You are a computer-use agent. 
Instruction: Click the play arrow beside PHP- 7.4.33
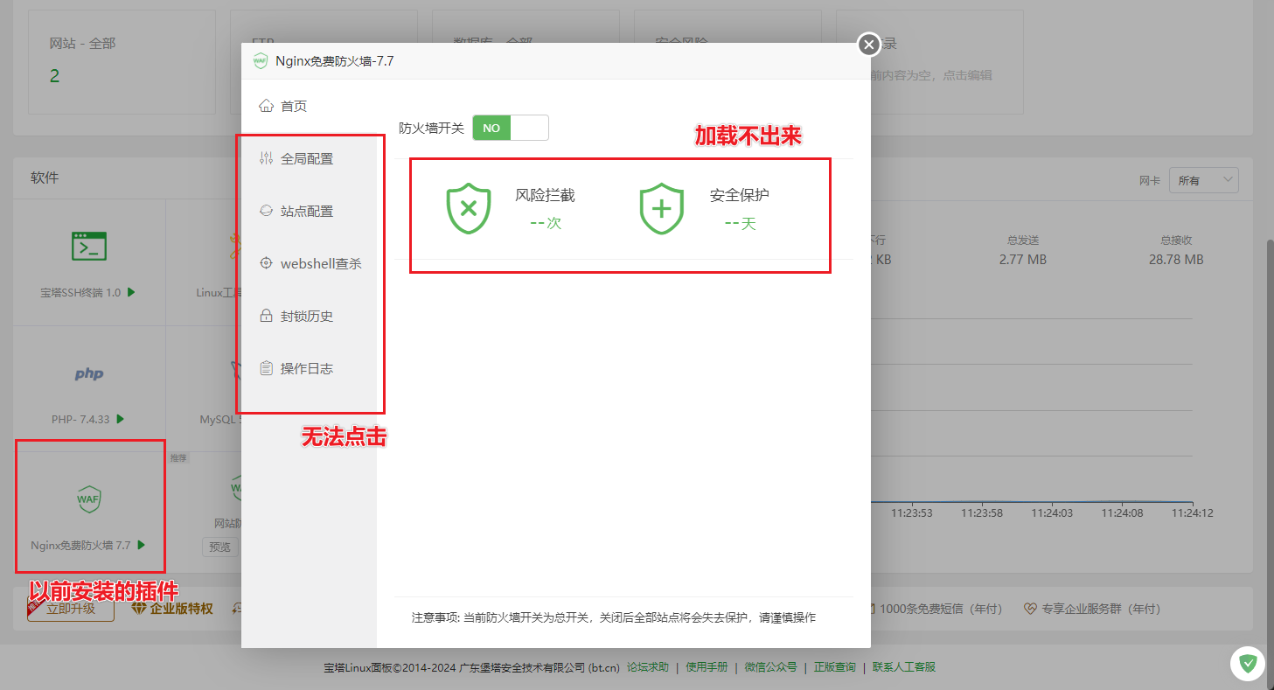click(121, 419)
